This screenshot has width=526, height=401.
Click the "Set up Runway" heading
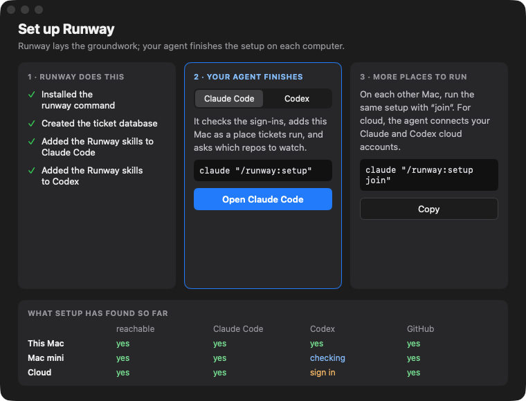[x=66, y=29]
